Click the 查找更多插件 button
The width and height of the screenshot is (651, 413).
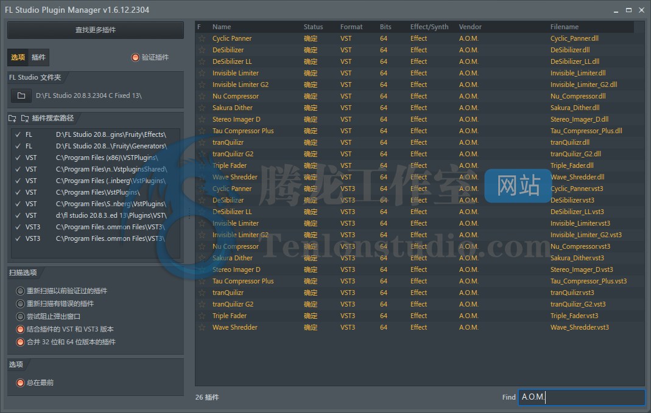click(96, 30)
